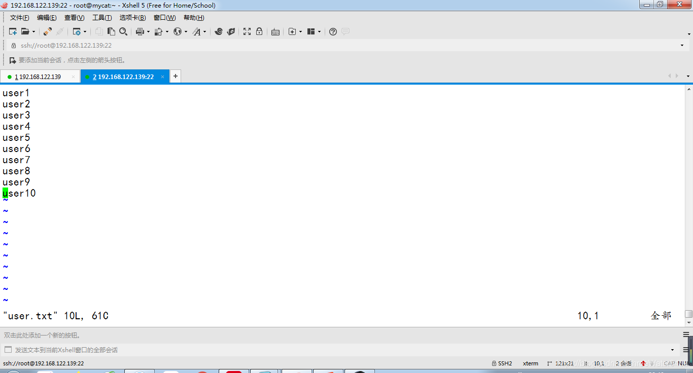
Task: Click the file transfer icon
Action: [x=158, y=31]
